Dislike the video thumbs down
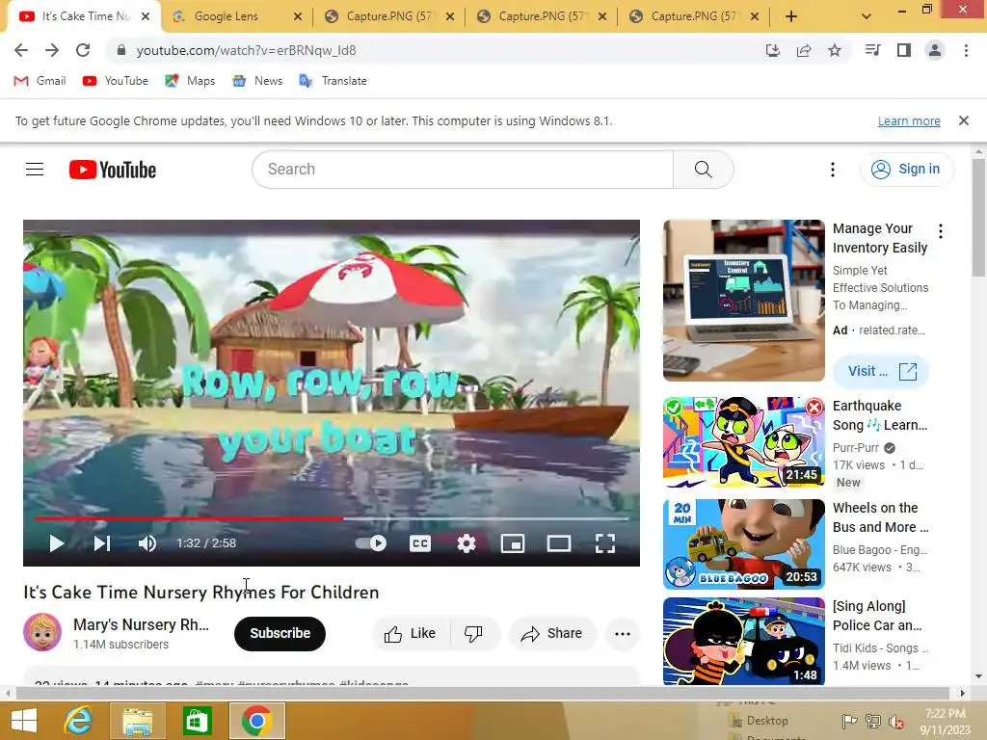The height and width of the screenshot is (740, 987). (474, 633)
